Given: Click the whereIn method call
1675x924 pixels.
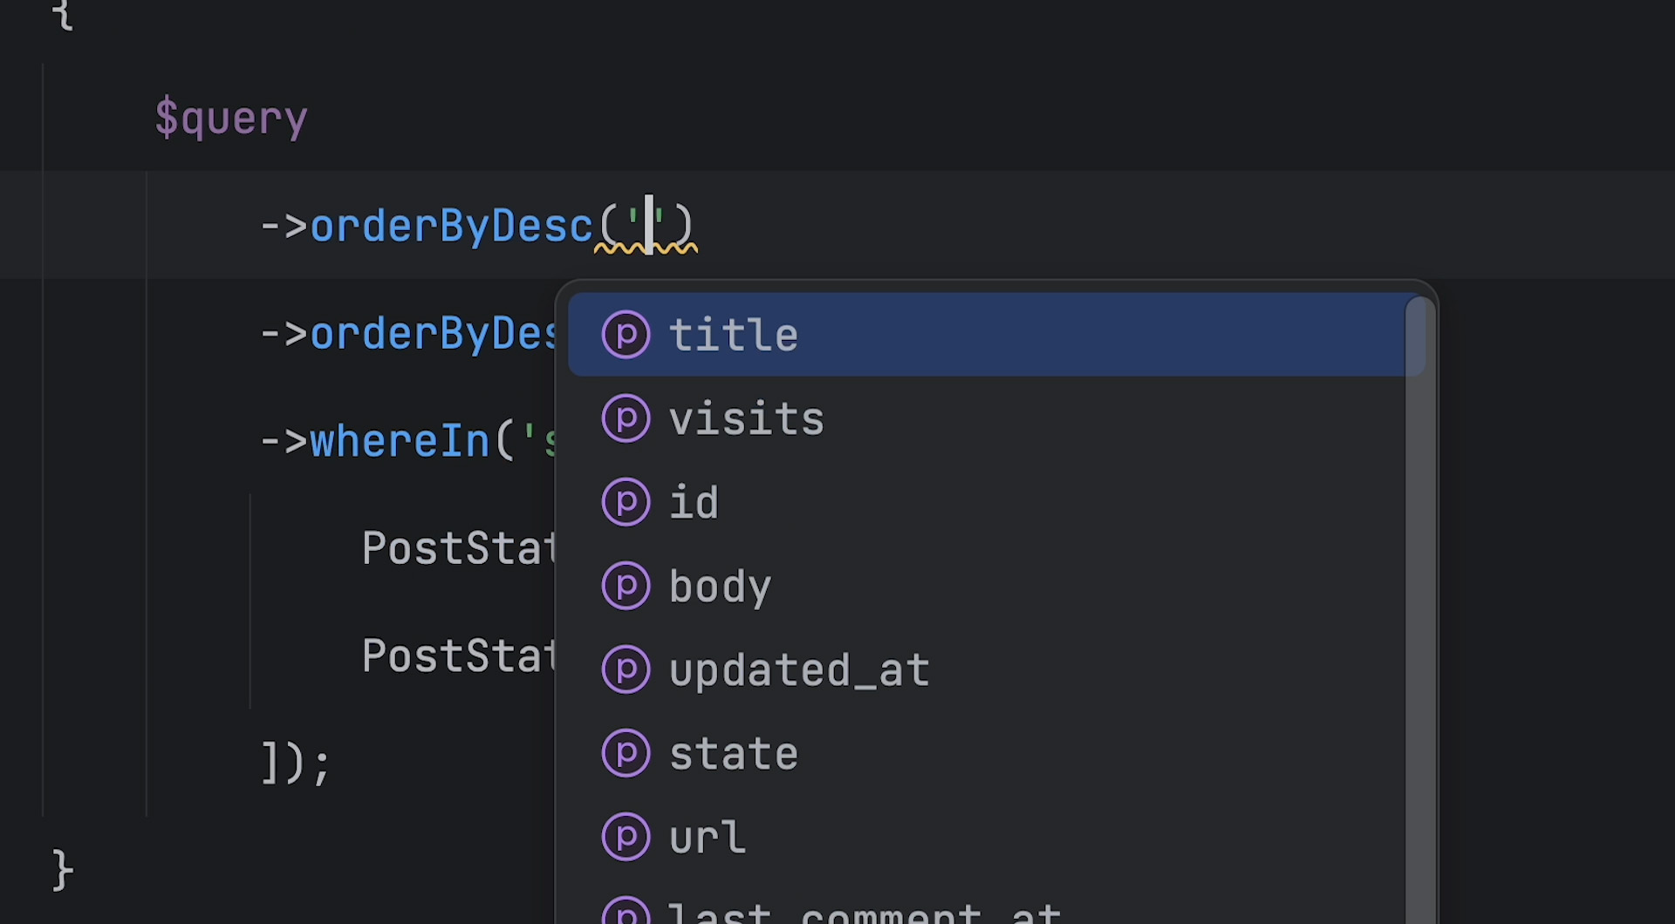Looking at the screenshot, I should [x=400, y=441].
